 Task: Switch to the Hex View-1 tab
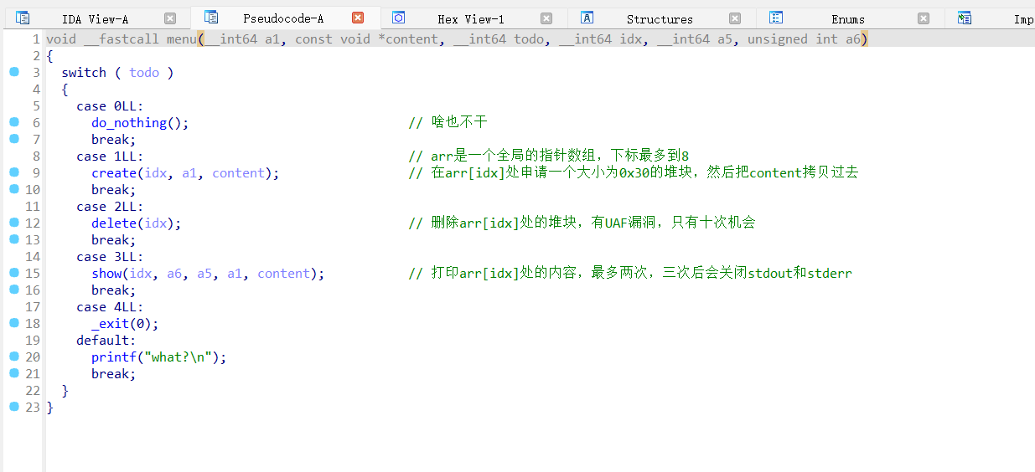[470, 18]
